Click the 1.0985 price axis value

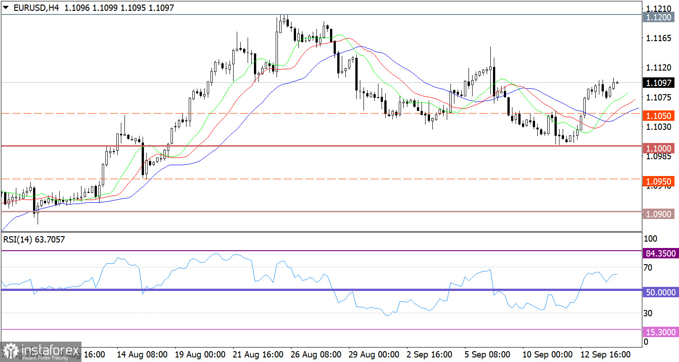pos(659,157)
